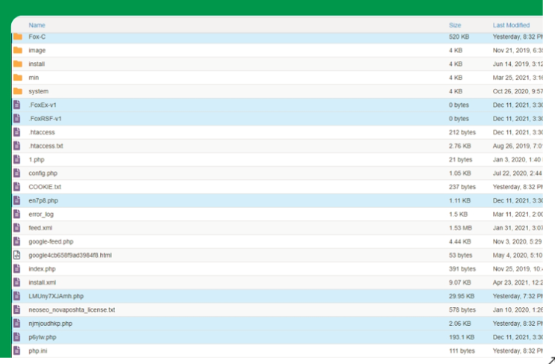
Task: Click the file icon for neoseo_novaposhta_license.txt
Action: pos(16,309)
